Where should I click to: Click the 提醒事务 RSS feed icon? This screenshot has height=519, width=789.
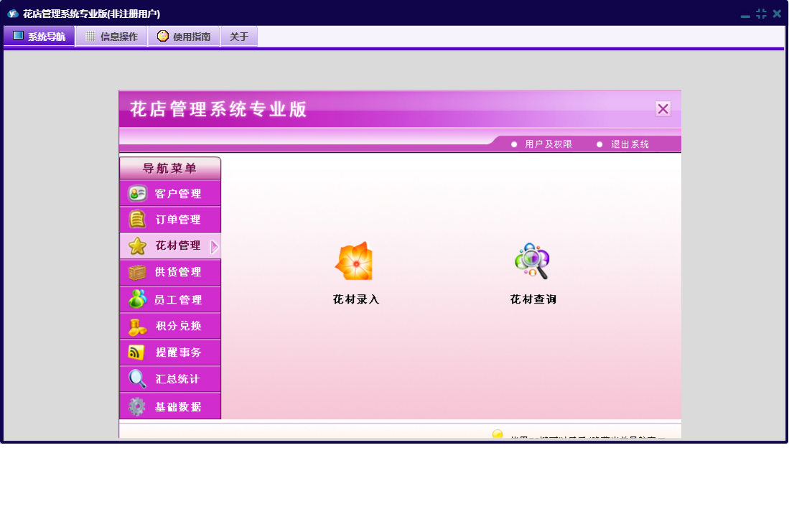click(x=136, y=352)
